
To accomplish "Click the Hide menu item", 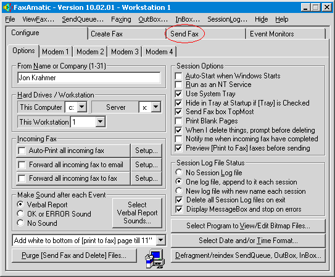I will pos(261,19).
